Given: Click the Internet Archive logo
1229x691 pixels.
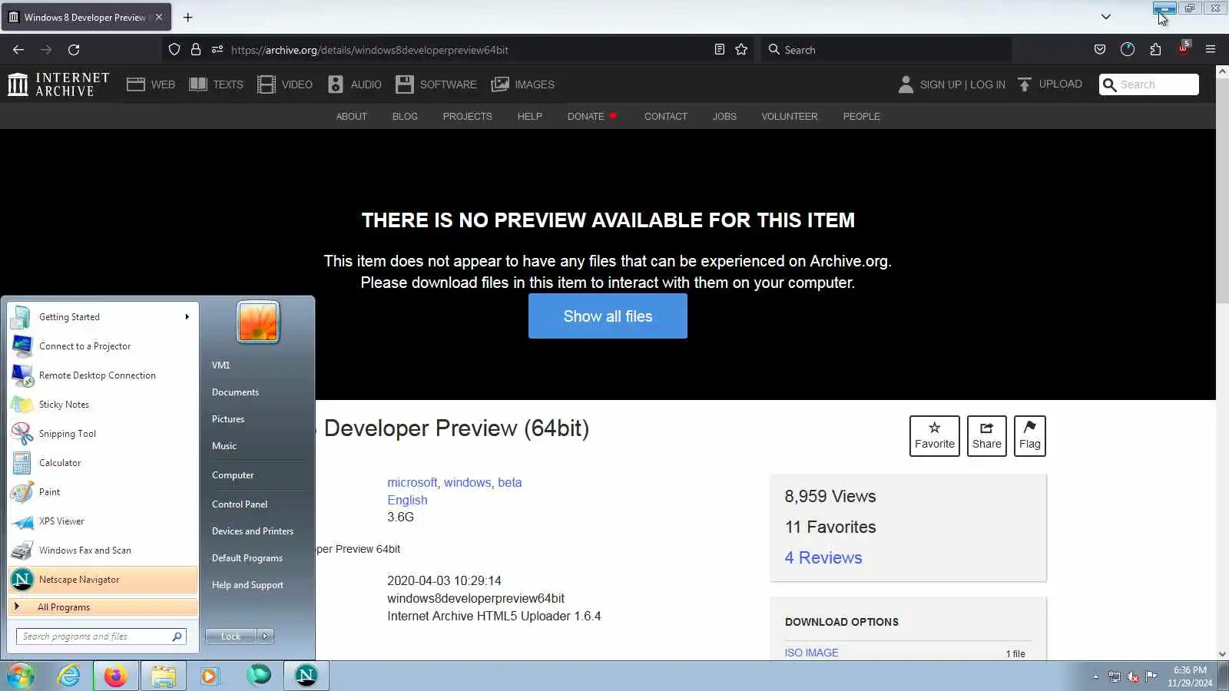Looking at the screenshot, I should click(x=58, y=84).
